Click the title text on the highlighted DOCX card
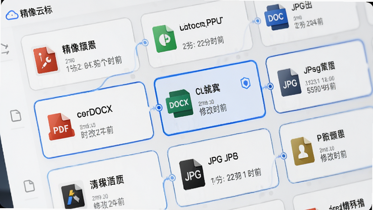 click(x=207, y=90)
